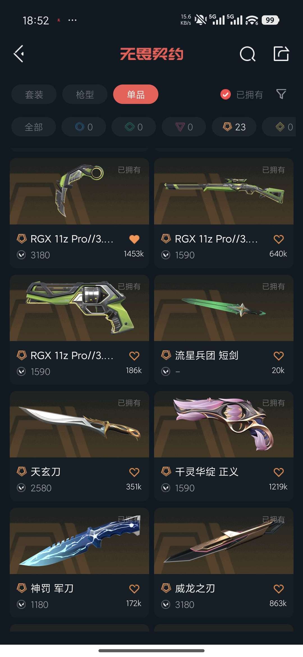
Task: Tap the back arrow icon
Action: tap(19, 54)
